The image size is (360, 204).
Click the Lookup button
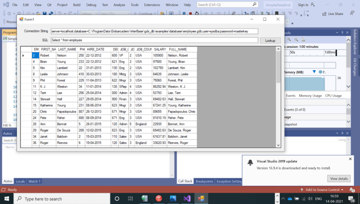(270, 41)
